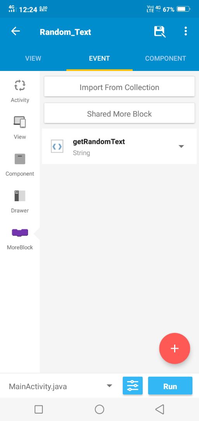Click the save project floppy icon
This screenshot has width=199, height=421.
(x=160, y=32)
